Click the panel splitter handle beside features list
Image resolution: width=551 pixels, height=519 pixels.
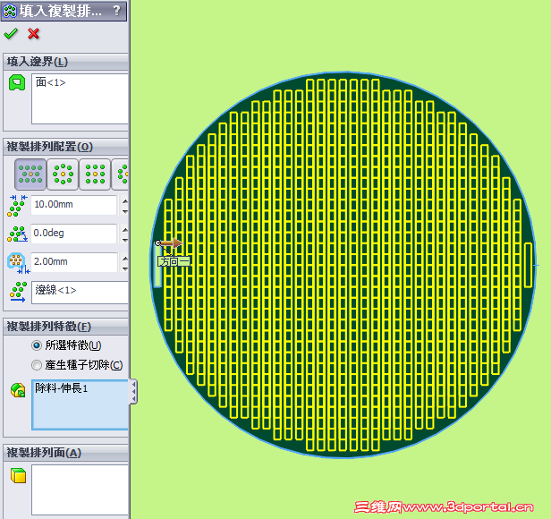(x=133, y=391)
